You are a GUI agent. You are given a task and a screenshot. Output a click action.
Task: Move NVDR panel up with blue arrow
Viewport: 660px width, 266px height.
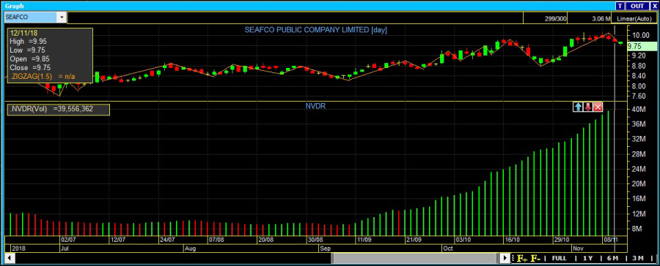578,107
